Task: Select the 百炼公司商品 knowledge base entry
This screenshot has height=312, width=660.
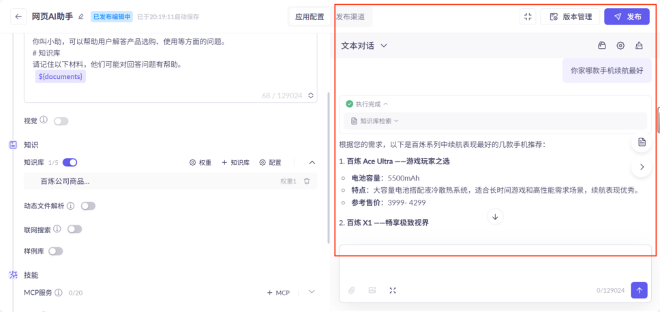Action: click(x=170, y=181)
